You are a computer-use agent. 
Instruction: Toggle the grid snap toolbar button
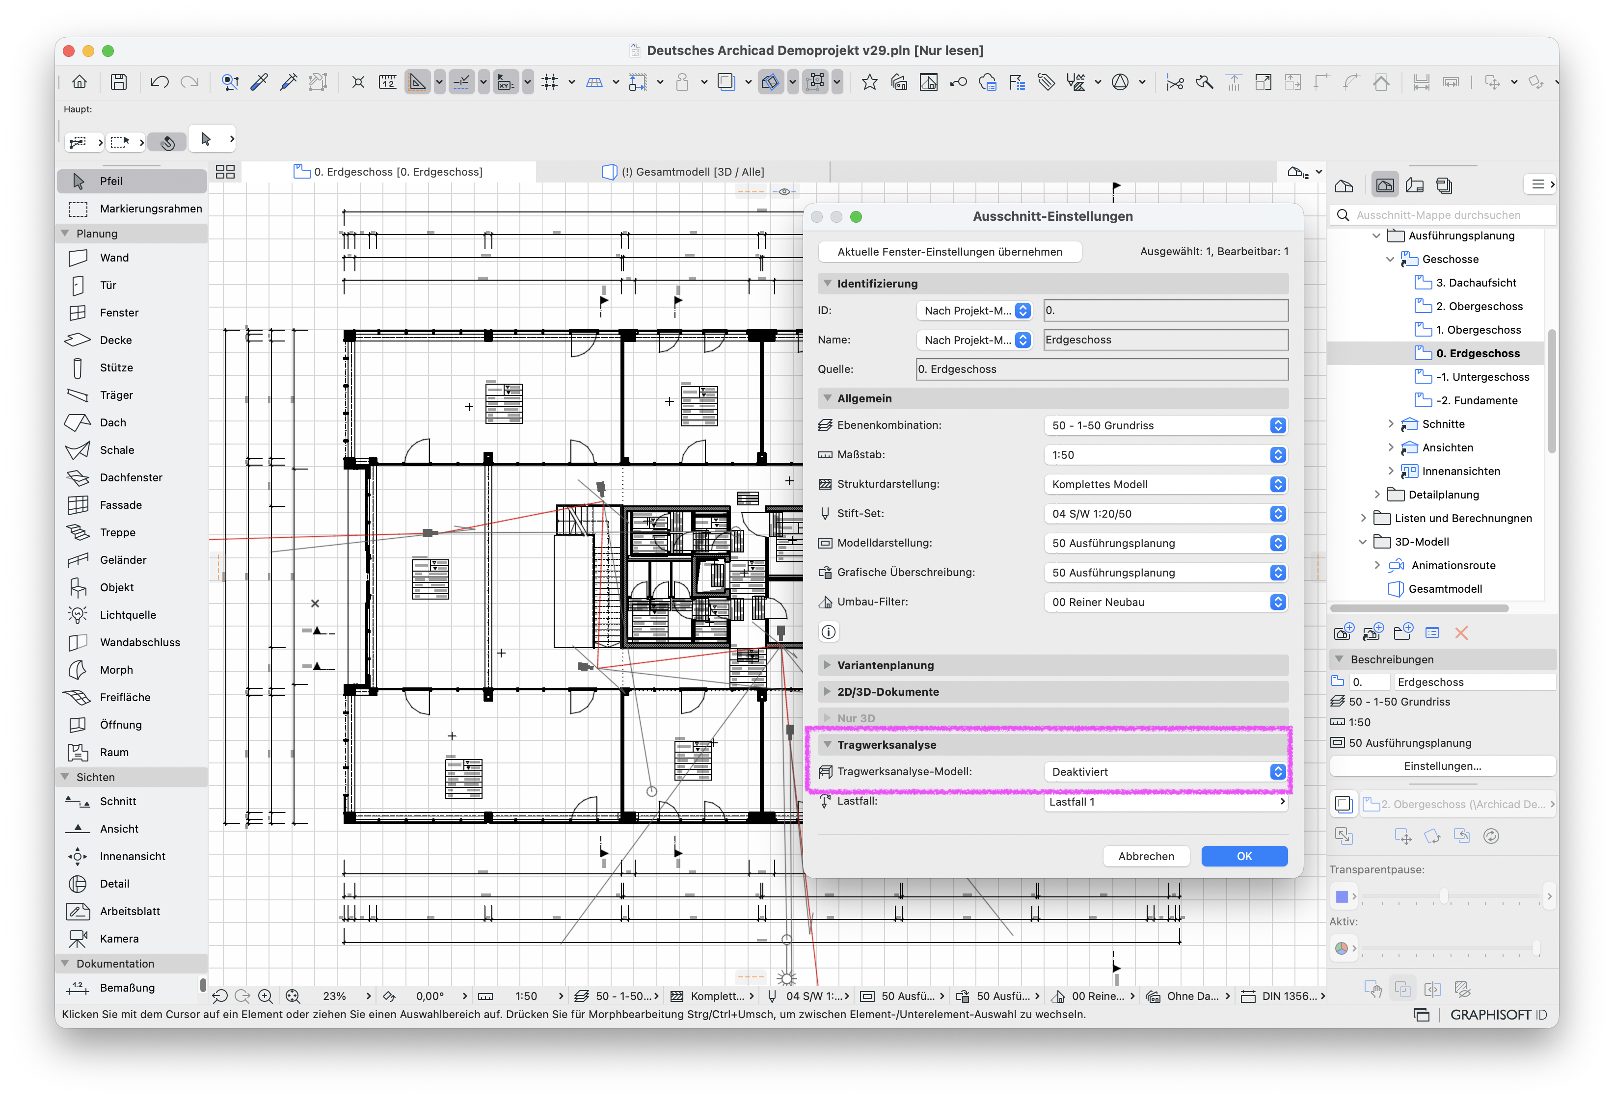tap(550, 82)
